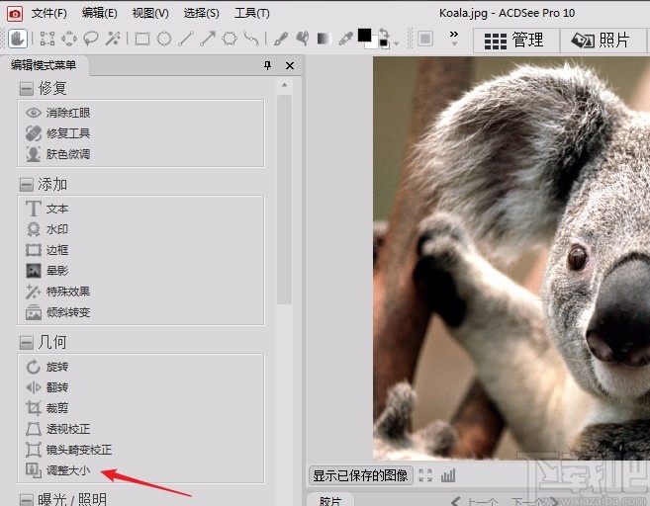Image resolution: width=650 pixels, height=506 pixels.
Task: Open the Red Eye Removal tool
Action: (67, 113)
